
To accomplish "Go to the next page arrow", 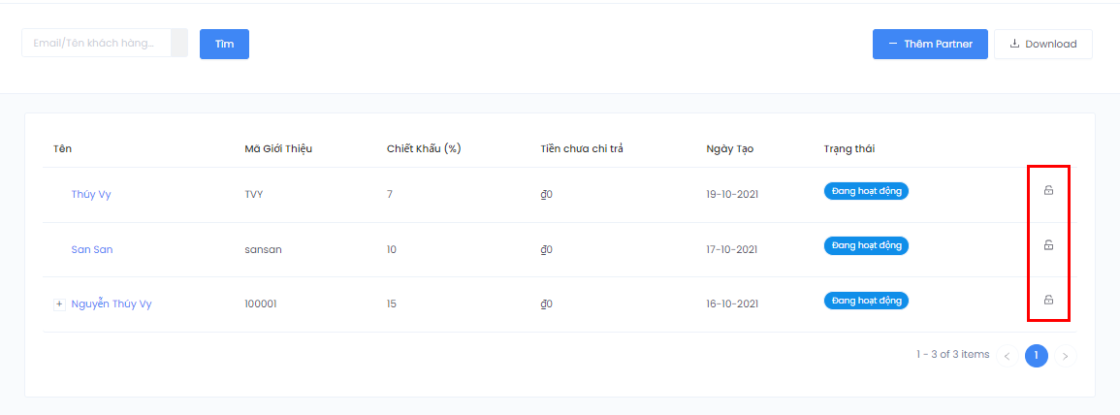I will pyautogui.click(x=1066, y=356).
